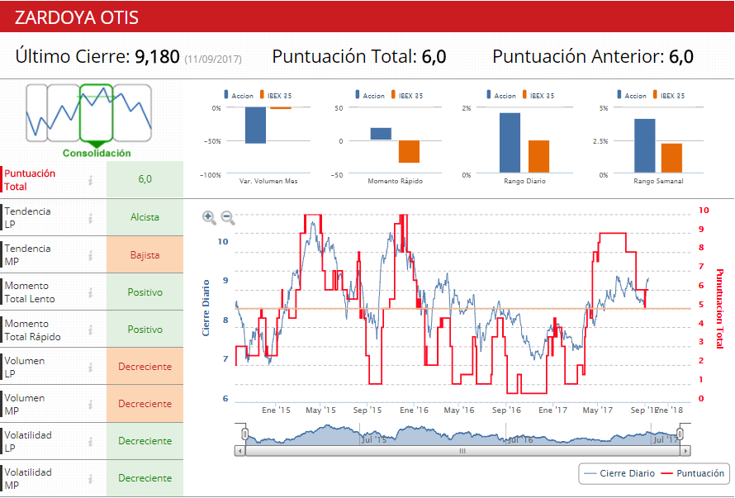Open info icon for Volatilidad LP row
Image resolution: width=735 pixels, height=498 pixels.
pyautogui.click(x=91, y=441)
